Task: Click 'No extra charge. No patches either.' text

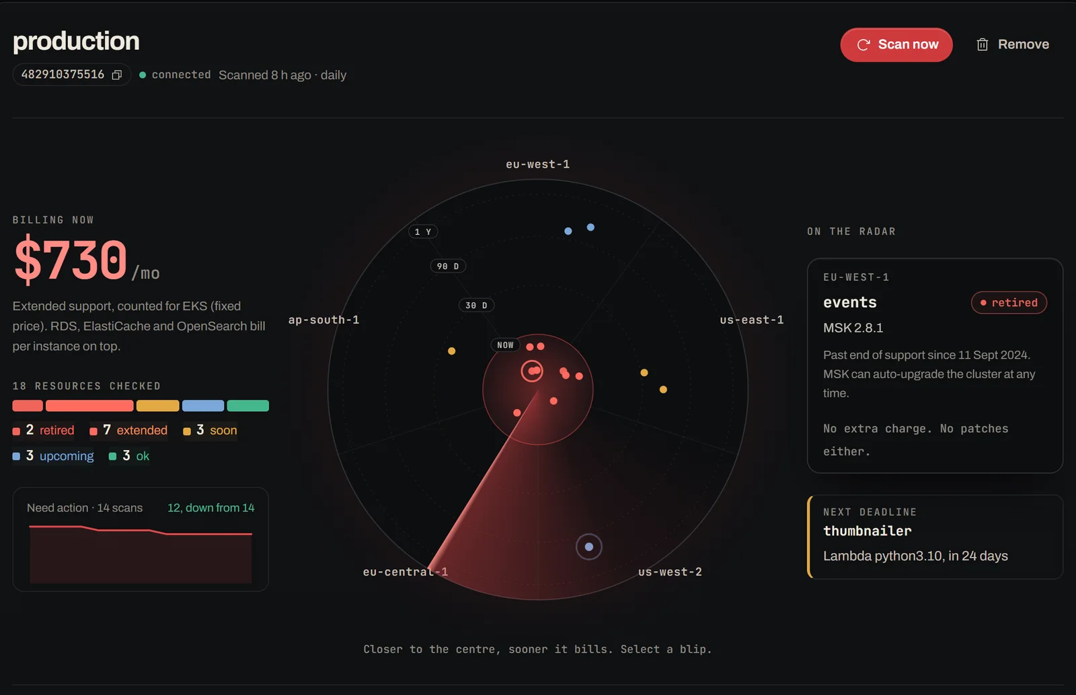Action: (x=916, y=440)
